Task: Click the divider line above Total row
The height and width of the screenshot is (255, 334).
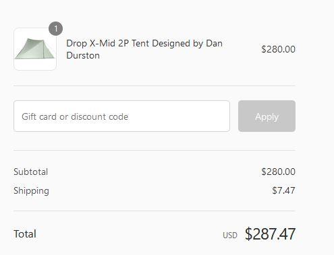Action: click(155, 211)
